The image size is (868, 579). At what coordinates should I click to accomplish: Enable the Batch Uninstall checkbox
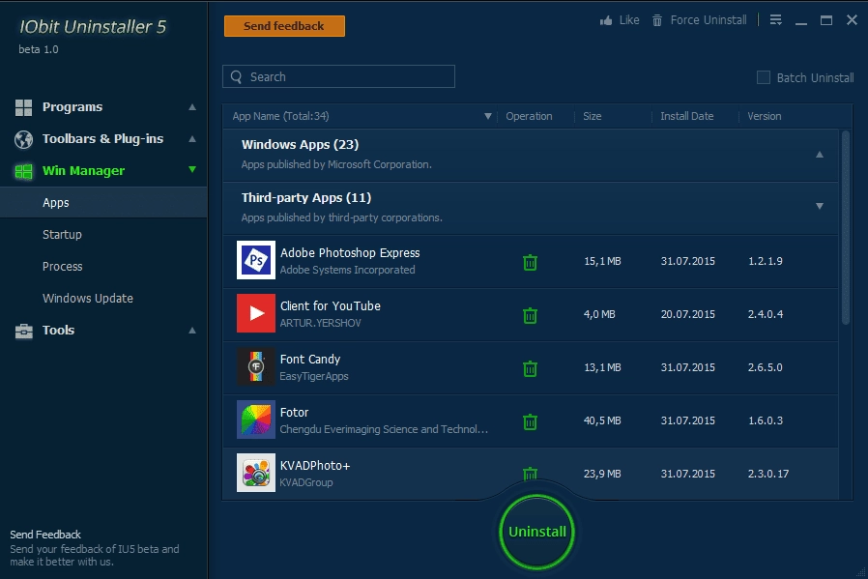click(x=764, y=77)
